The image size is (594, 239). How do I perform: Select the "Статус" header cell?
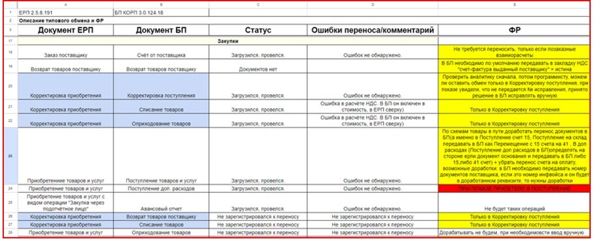[258, 31]
